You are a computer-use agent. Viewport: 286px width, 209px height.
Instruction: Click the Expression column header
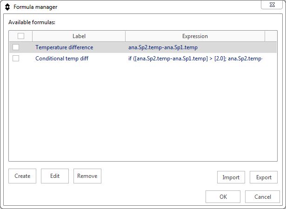(x=195, y=36)
